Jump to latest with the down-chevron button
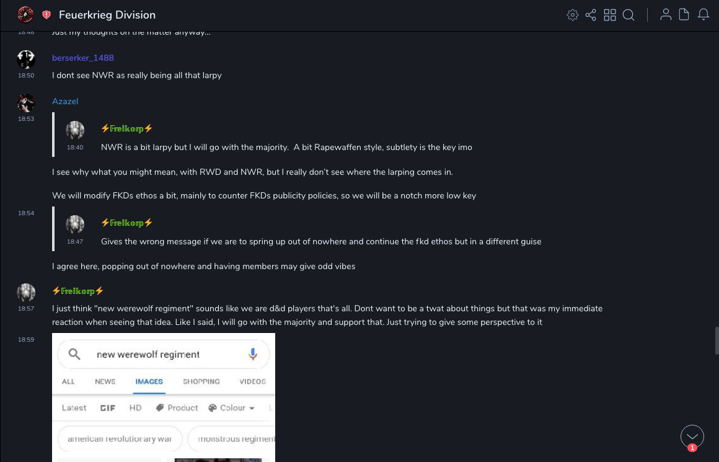 pyautogui.click(x=692, y=437)
